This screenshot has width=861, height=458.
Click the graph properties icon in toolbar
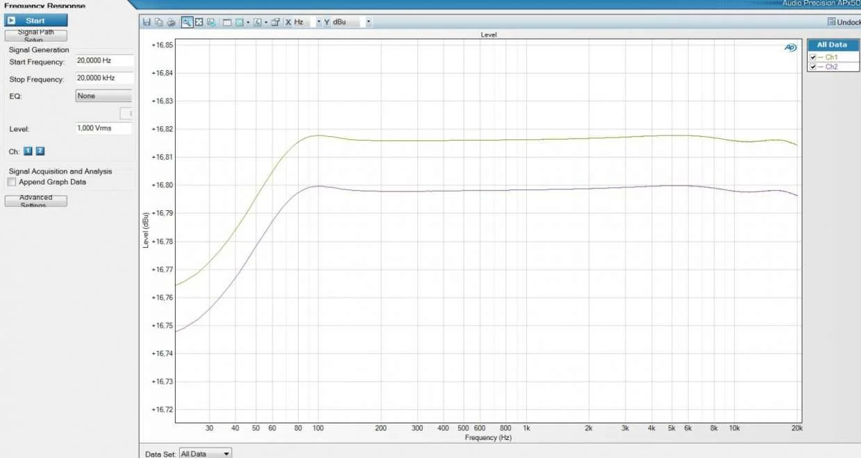coord(275,22)
